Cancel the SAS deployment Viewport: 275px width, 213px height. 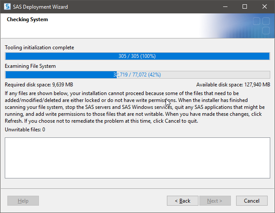[252, 200]
